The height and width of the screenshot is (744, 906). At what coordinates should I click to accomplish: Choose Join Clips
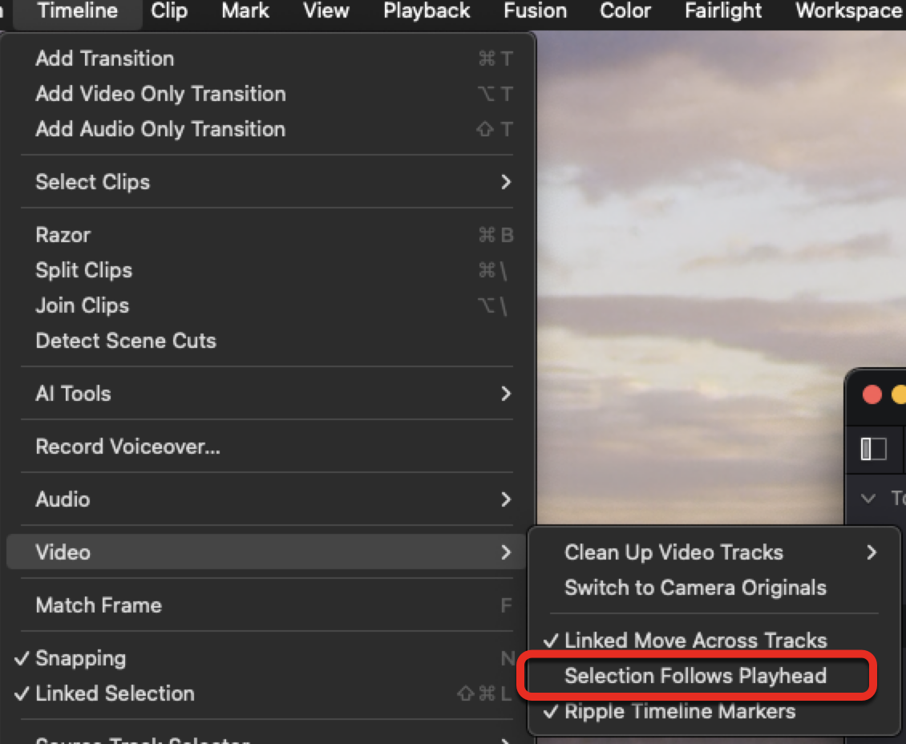(266, 305)
